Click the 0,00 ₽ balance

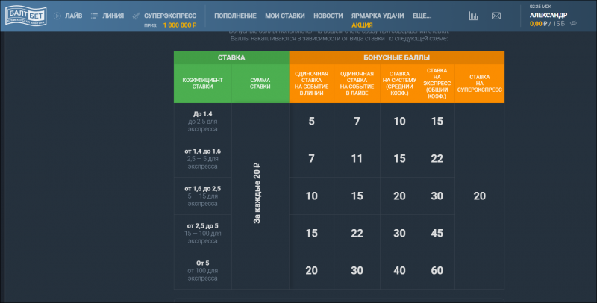[538, 24]
